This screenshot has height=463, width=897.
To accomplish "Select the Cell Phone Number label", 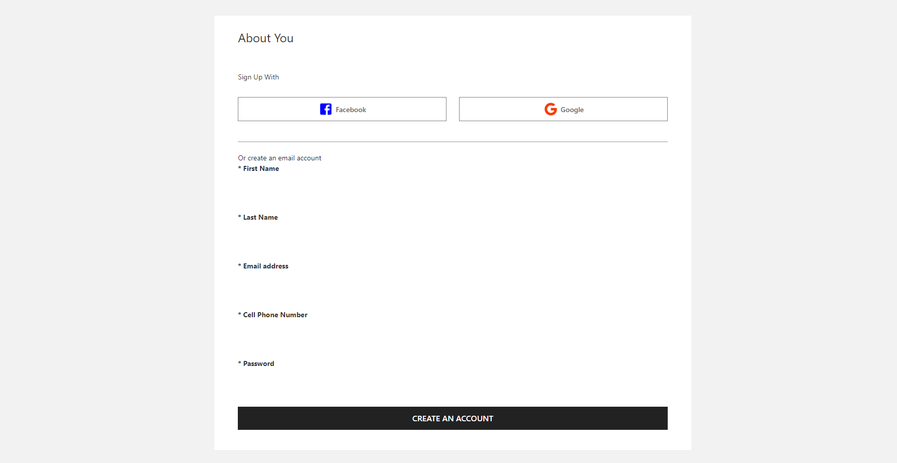I will point(273,315).
